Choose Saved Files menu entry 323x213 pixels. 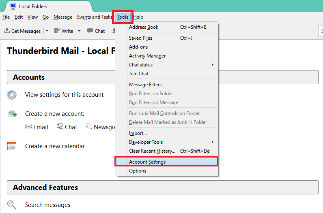166,38
